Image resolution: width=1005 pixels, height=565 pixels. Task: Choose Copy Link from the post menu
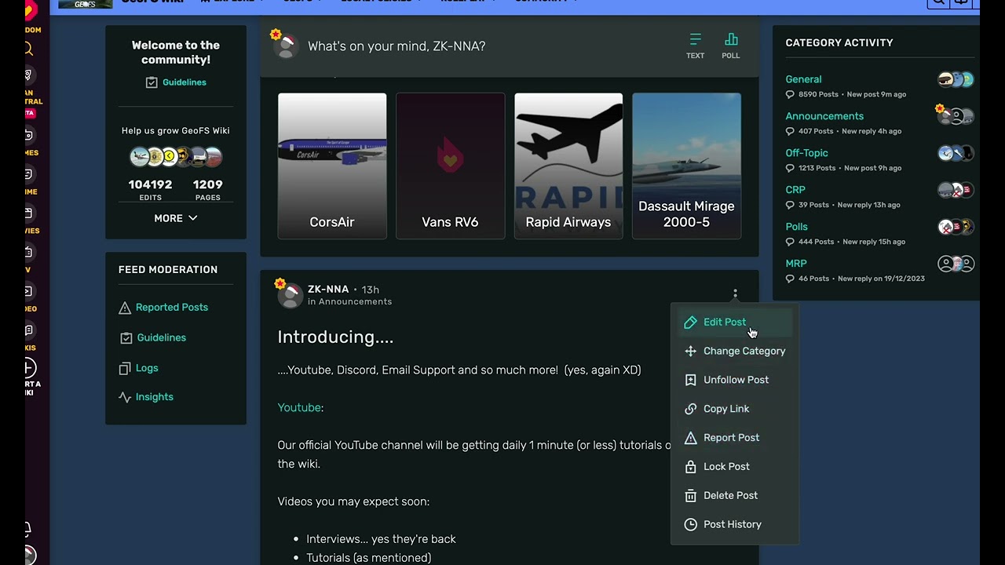tap(735, 409)
